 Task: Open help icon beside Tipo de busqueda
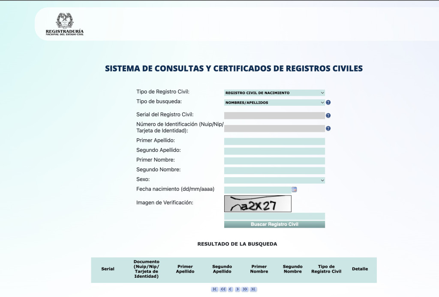pos(328,103)
